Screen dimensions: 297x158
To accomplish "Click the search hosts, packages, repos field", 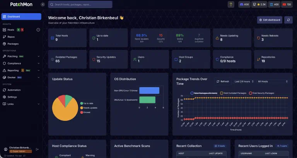I will click(x=80, y=4).
